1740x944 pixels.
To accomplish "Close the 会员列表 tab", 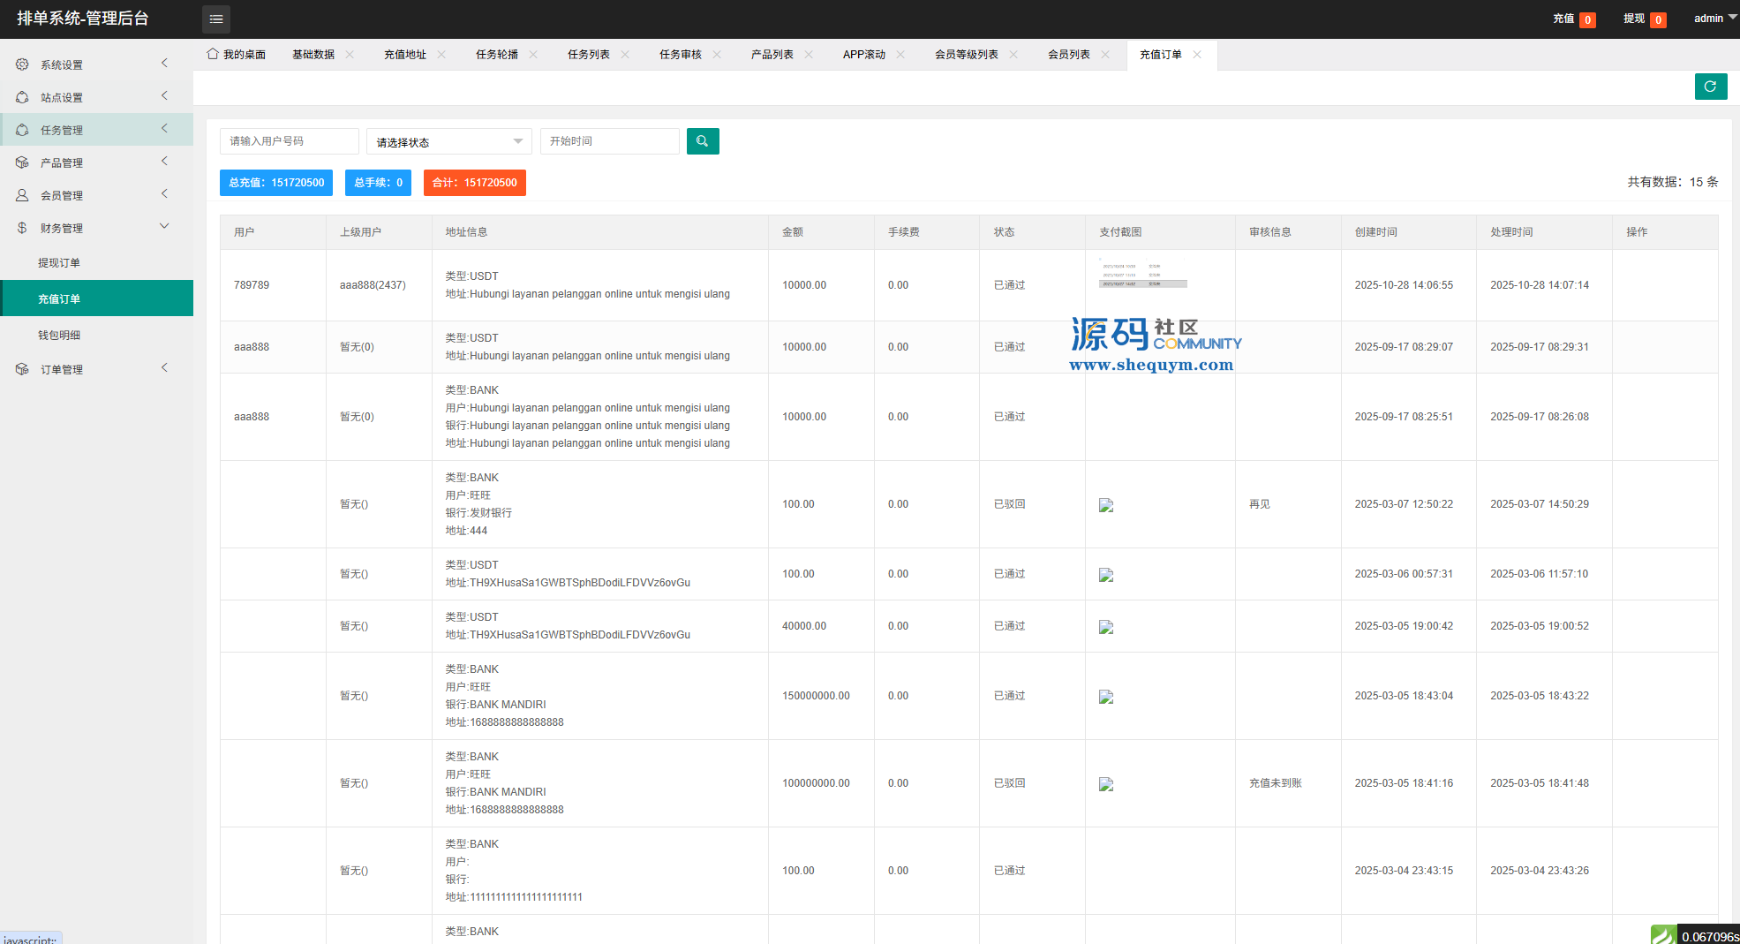I will (1105, 55).
